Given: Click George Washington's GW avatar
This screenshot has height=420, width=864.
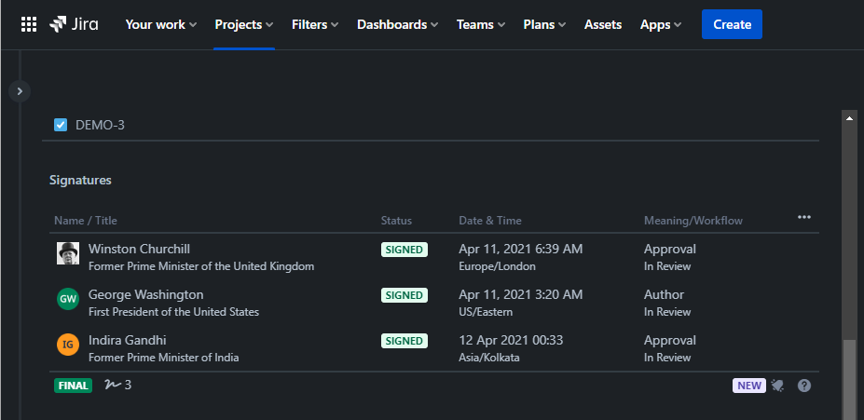Looking at the screenshot, I should pos(68,299).
